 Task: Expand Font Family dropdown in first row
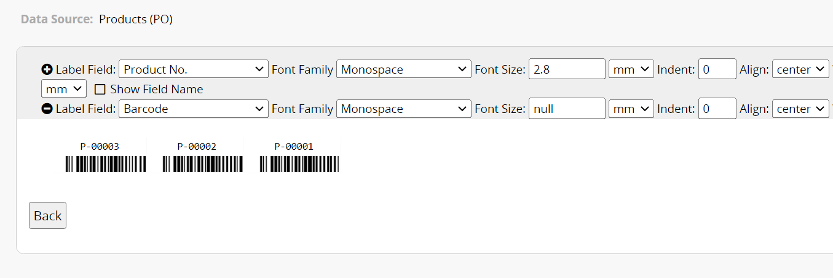coord(404,69)
